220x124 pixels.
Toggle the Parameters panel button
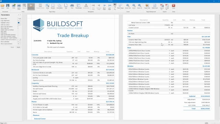tap(31, 7)
